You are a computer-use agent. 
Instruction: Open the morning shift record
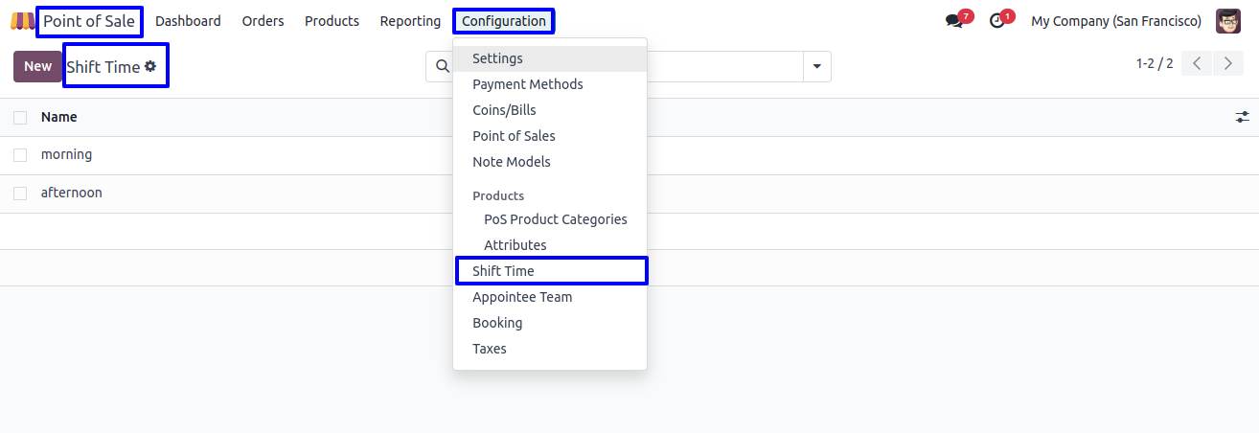point(67,155)
